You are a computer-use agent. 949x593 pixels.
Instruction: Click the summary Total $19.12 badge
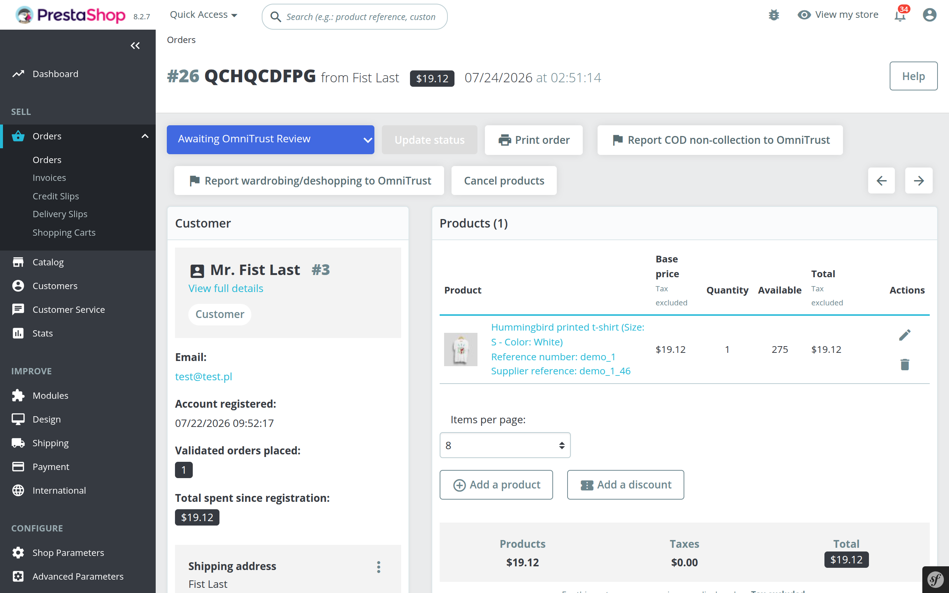coord(846,560)
